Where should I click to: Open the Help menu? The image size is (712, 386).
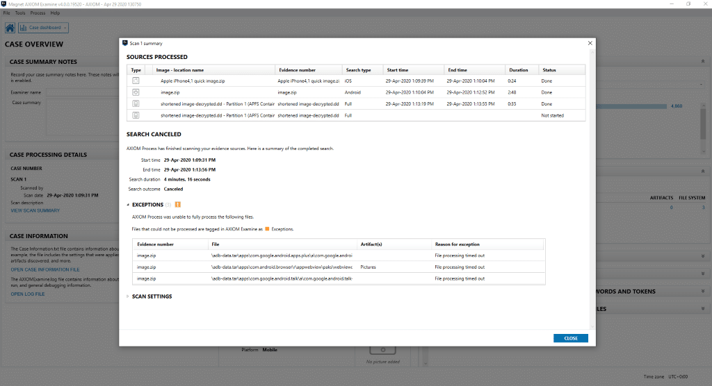click(x=55, y=13)
